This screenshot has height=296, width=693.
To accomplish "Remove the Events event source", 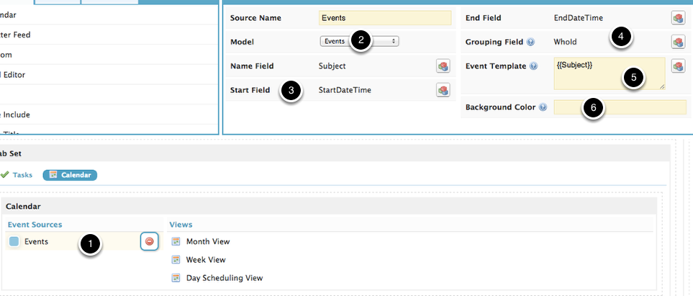I will tap(150, 241).
